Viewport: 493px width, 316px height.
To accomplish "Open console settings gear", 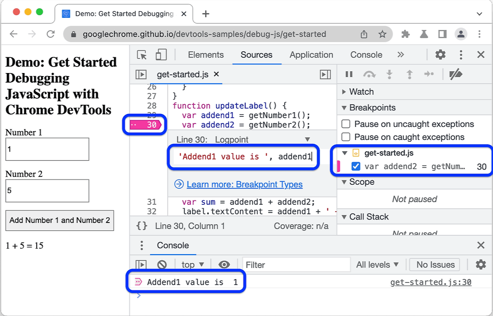I will coord(481,265).
